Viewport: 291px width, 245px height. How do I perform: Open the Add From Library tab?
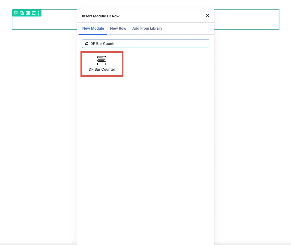coord(147,28)
